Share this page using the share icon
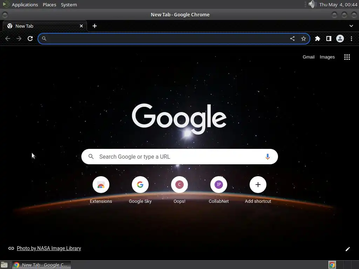Image resolution: width=359 pixels, height=269 pixels. (292, 39)
